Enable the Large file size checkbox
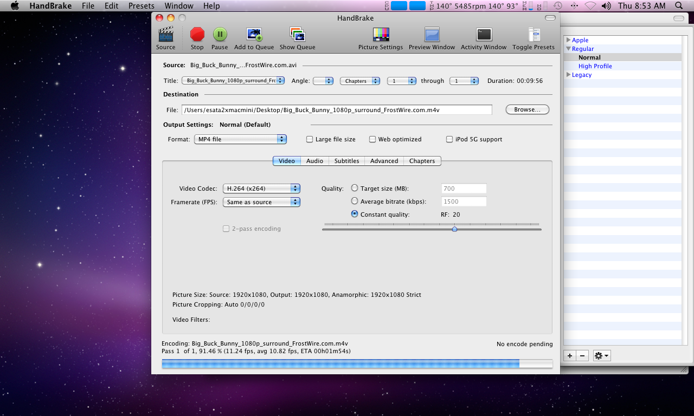 (310, 139)
